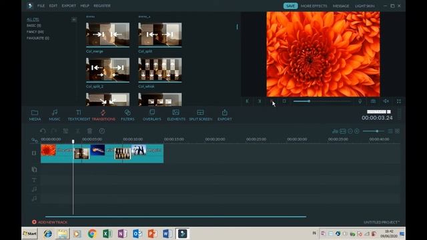427x240 pixels.
Task: Open the Export menu
Action: pos(69,6)
